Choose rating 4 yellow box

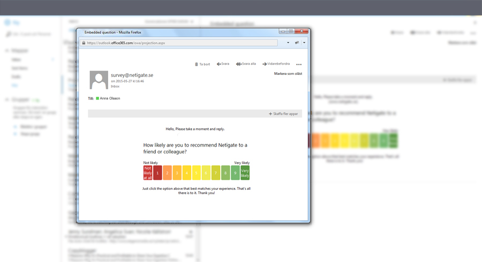[x=186, y=173]
